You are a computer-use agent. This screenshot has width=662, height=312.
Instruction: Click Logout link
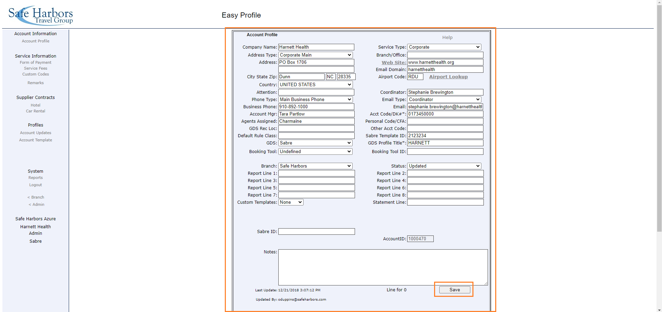(36, 185)
